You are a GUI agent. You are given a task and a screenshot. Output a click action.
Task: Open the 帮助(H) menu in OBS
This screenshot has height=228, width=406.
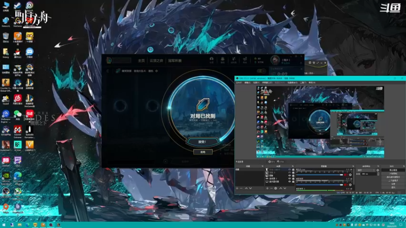click(x=312, y=83)
